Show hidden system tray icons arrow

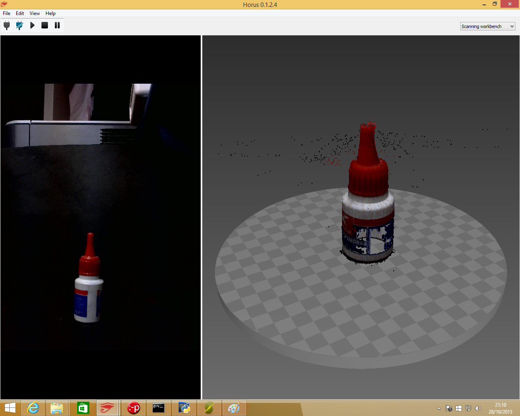439,408
